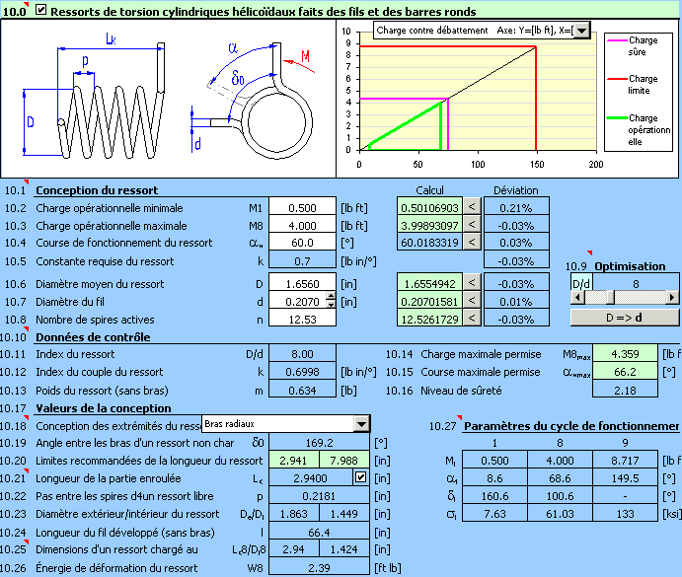682x577 pixels.
Task: Click the wire diameter input 0.2070
Action: coord(298,301)
